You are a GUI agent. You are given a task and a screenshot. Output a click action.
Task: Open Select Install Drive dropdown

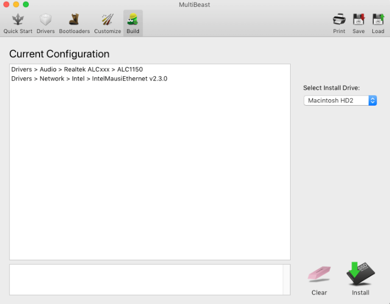click(340, 101)
